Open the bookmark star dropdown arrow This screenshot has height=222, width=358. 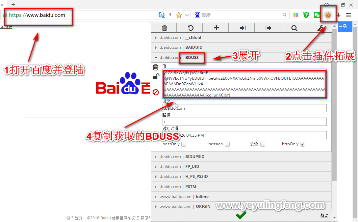(x=187, y=15)
